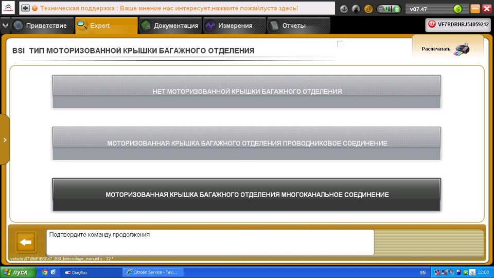Click the green padlock icon near version
This screenshot has width=494, height=278.
click(457, 9)
